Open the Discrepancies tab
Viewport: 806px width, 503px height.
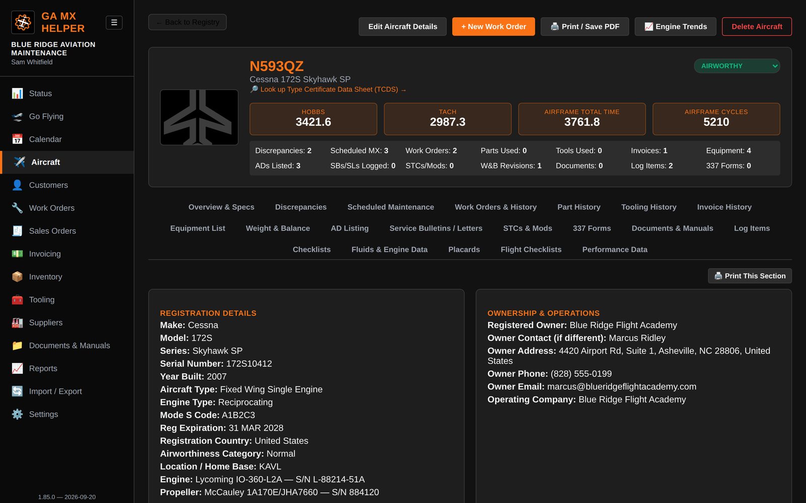[301, 207]
